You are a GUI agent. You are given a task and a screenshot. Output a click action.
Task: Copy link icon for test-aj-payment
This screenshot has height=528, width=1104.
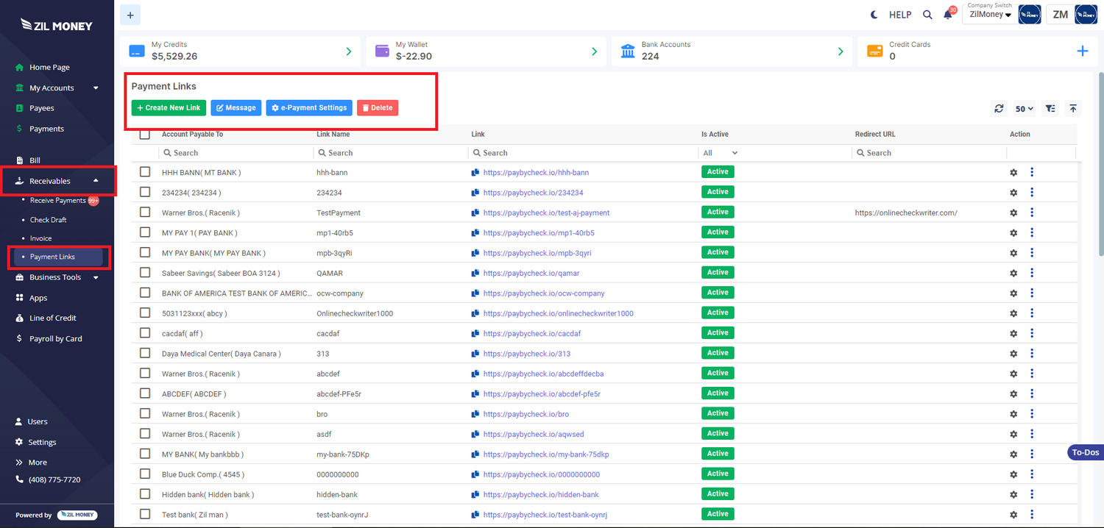pos(475,213)
